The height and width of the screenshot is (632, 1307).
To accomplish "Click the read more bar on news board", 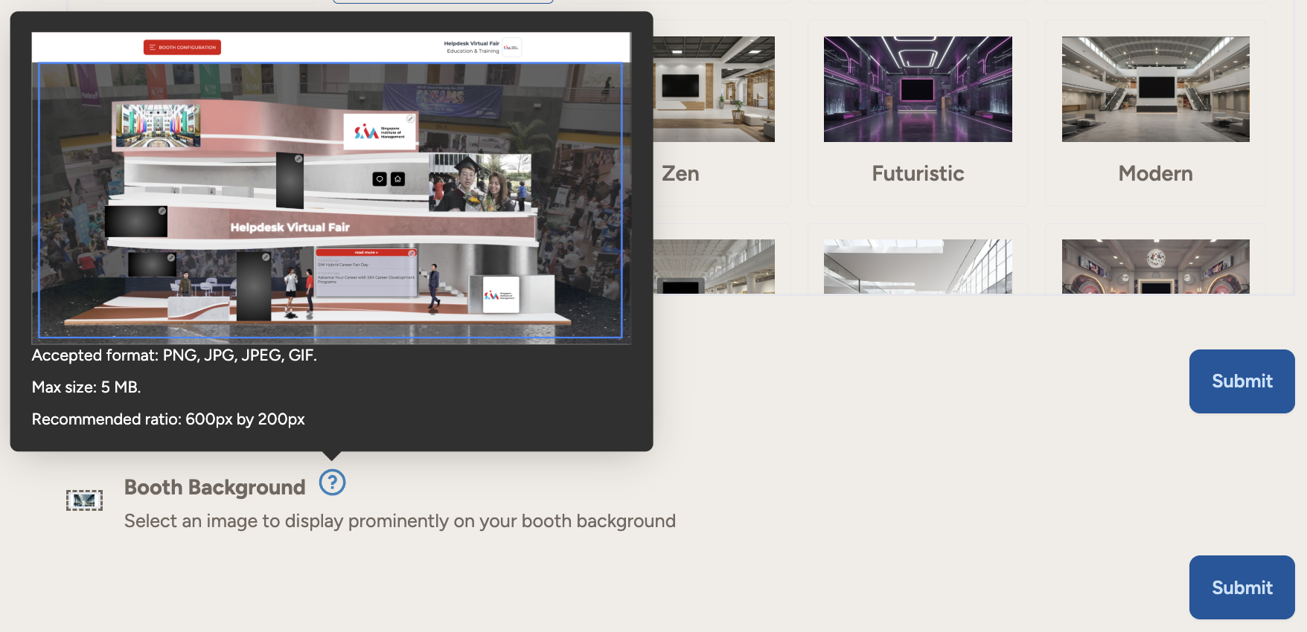I will 366,253.
